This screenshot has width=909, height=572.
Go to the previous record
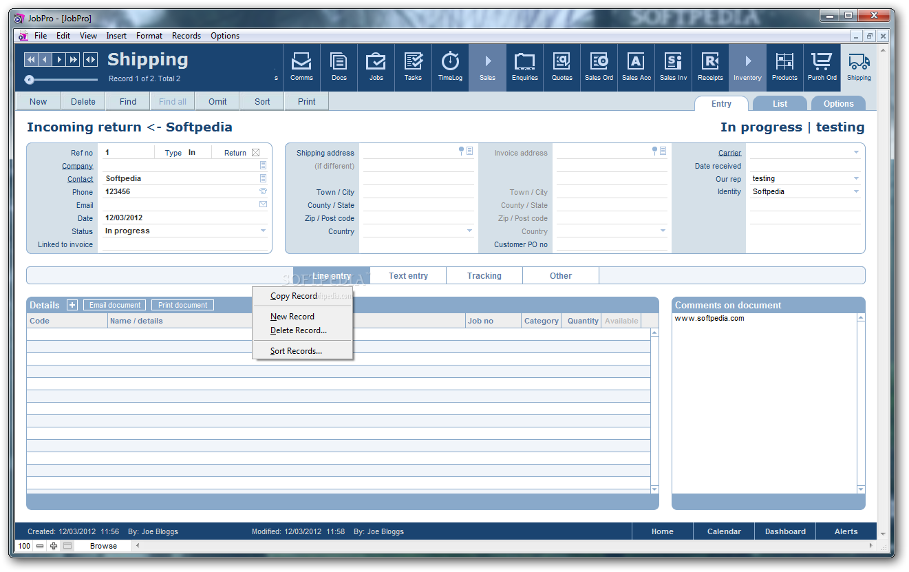(45, 59)
